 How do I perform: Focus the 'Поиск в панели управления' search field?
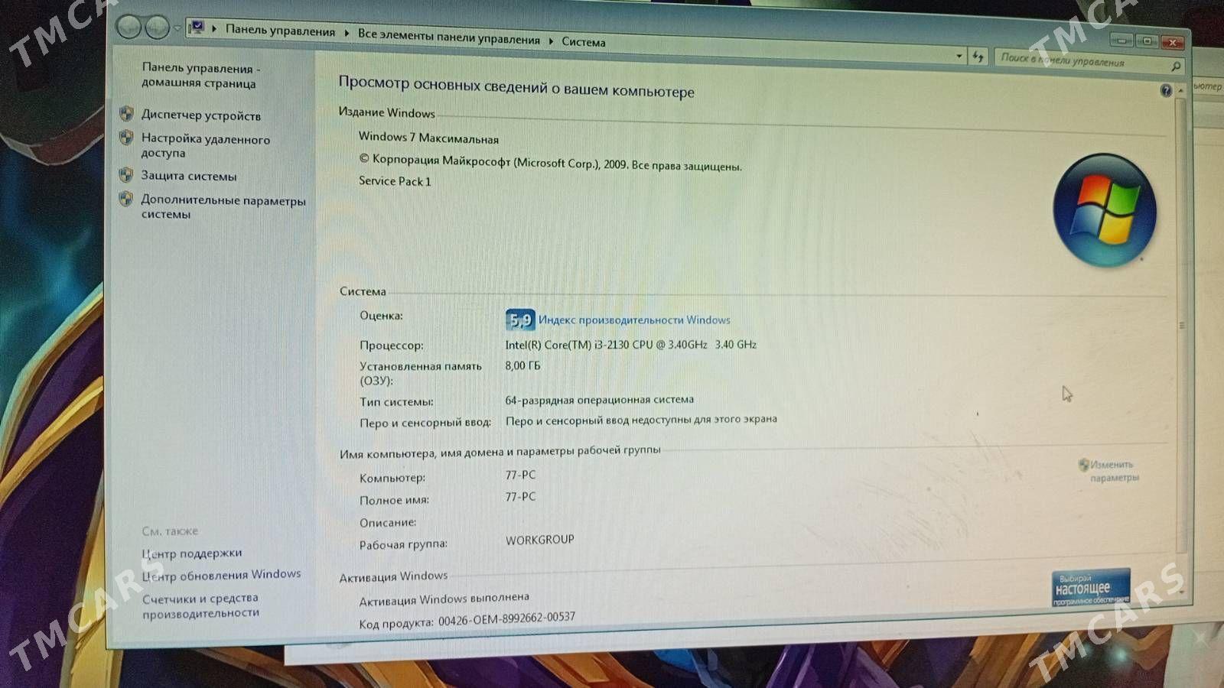coord(1079,60)
